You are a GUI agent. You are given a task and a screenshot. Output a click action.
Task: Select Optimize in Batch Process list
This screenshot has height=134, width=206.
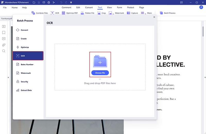(28, 47)
